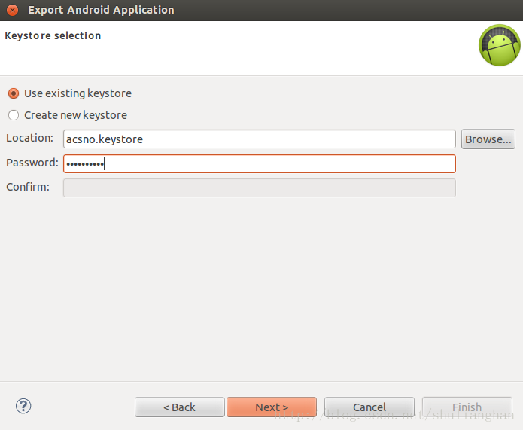Click the green Android robot logo
This screenshot has height=430, width=523.
500,45
